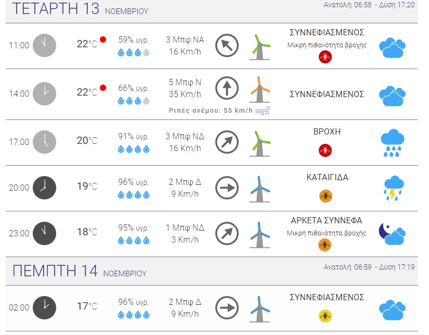Click the 11:00 clock icon
The width and height of the screenshot is (429, 335).
tap(44, 45)
